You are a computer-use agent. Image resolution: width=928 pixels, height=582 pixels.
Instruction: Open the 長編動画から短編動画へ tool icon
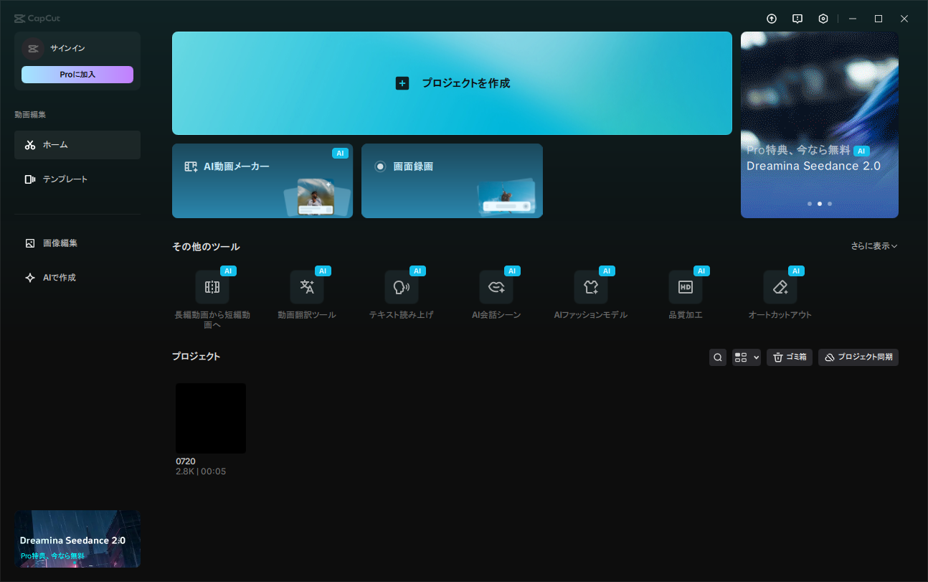point(212,287)
